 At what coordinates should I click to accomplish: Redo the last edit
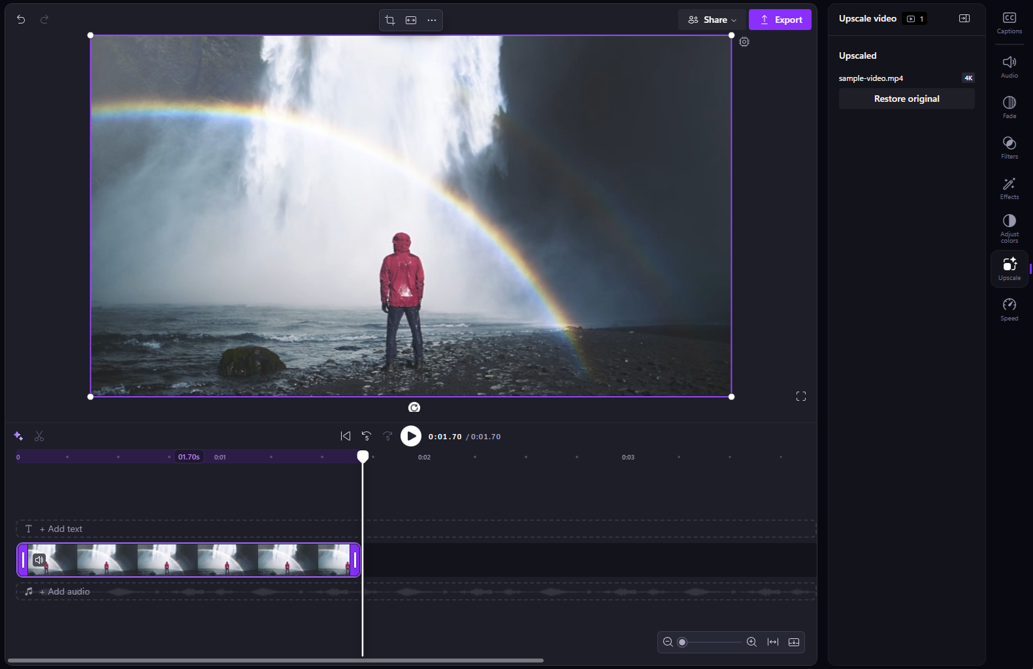point(44,20)
